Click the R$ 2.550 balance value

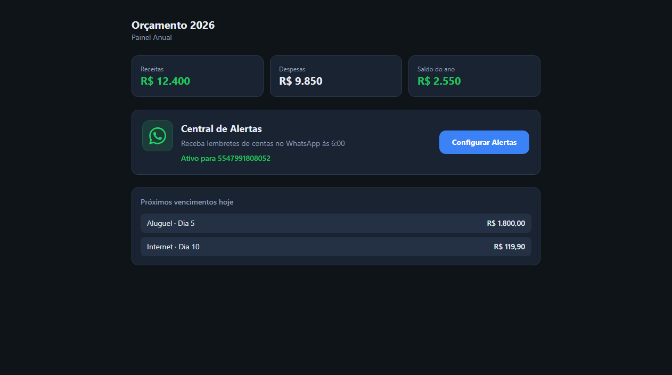(x=439, y=81)
